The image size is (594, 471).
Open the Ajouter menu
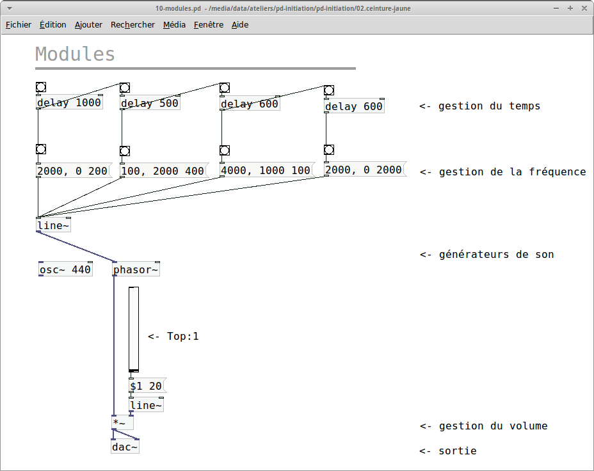(88, 24)
